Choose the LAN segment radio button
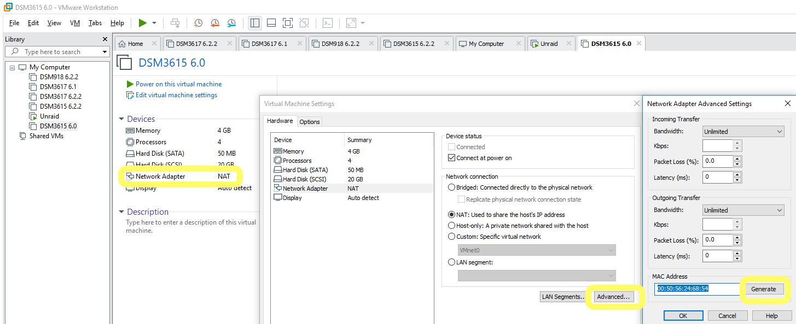This screenshot has width=796, height=324. point(451,262)
